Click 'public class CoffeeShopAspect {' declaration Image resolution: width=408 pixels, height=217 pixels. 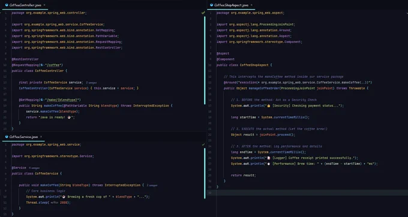(244, 65)
